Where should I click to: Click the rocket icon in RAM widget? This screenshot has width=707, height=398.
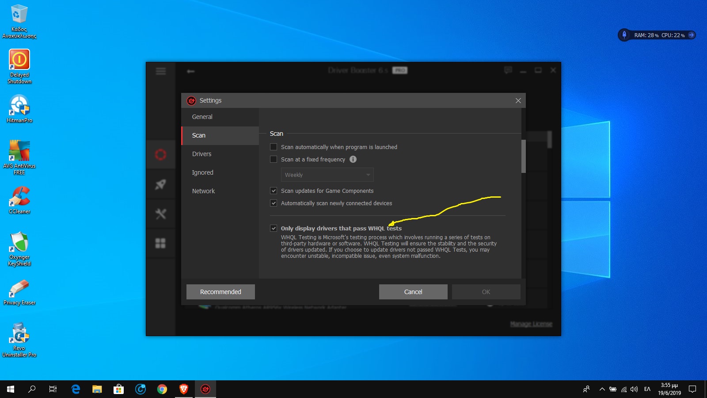point(624,35)
